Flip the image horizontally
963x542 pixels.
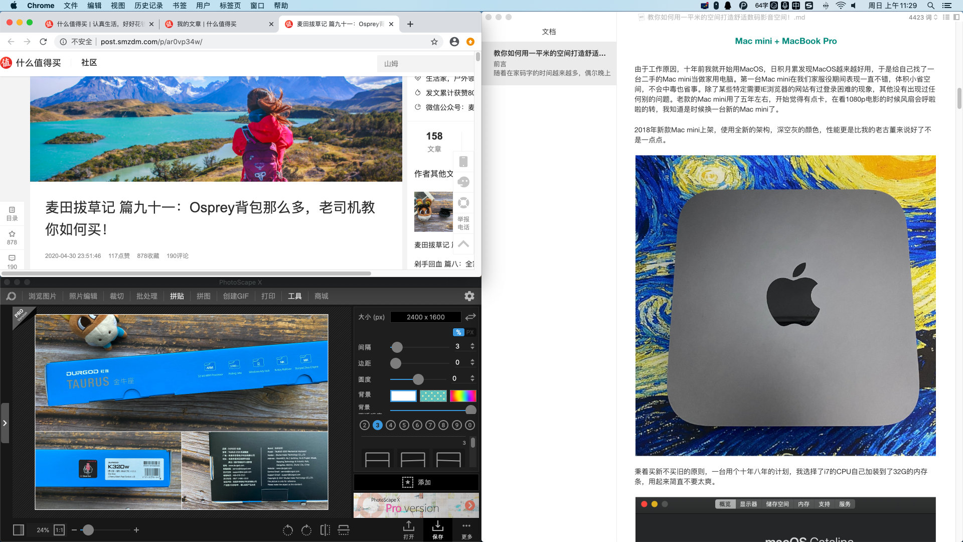(325, 530)
